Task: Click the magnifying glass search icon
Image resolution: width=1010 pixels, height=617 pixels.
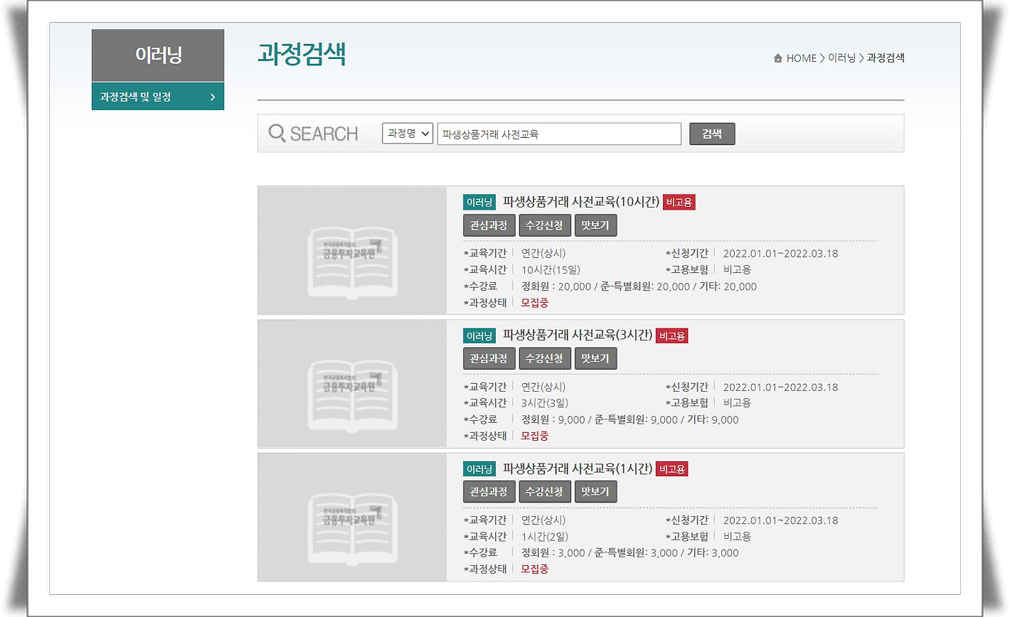Action: (x=277, y=133)
